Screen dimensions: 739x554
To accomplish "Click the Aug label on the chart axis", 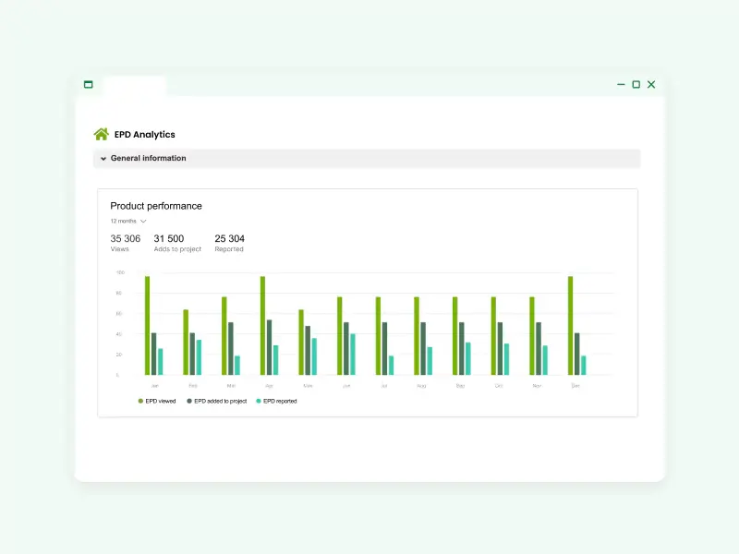I will [421, 386].
